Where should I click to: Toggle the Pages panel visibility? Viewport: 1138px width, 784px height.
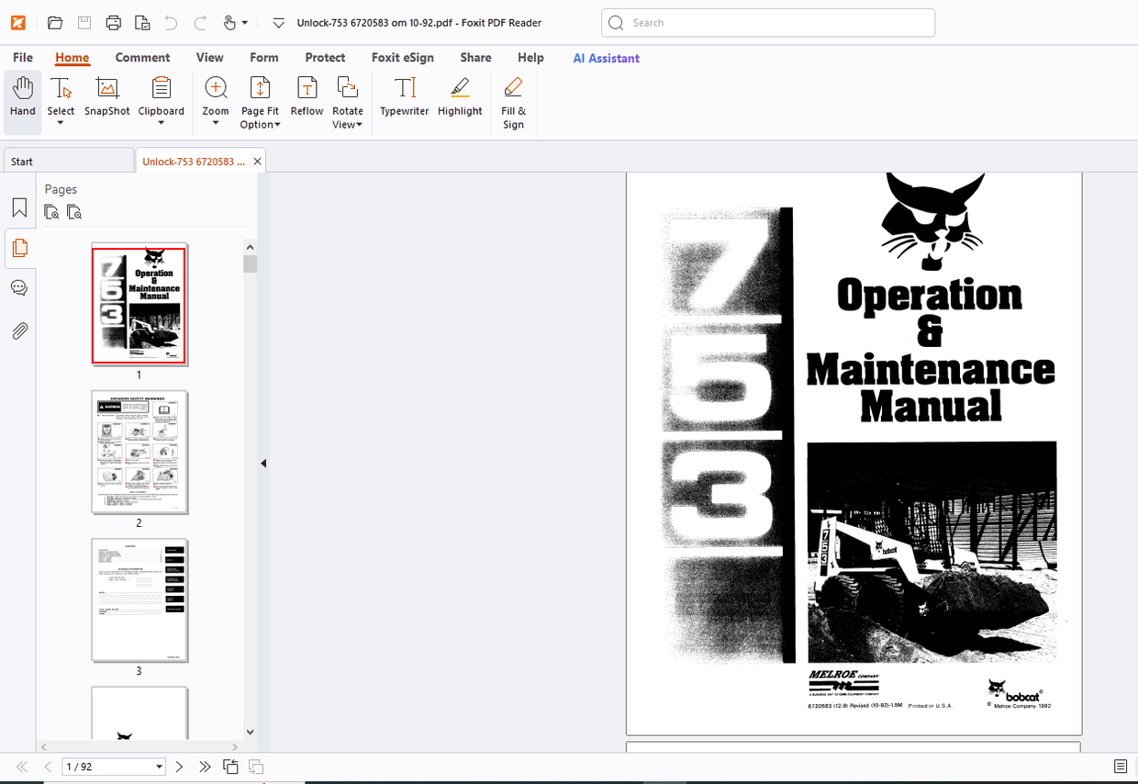(19, 248)
